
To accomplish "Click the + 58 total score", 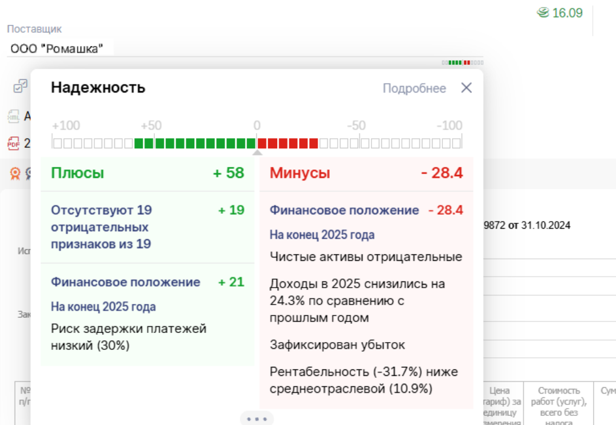I will coord(228,173).
